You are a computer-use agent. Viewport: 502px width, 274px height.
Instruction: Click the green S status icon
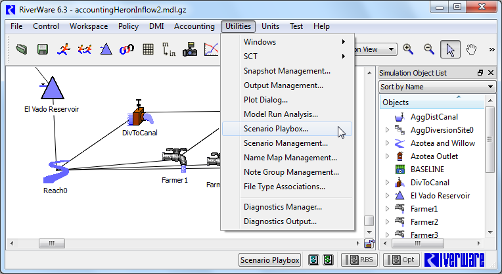(x=328, y=260)
